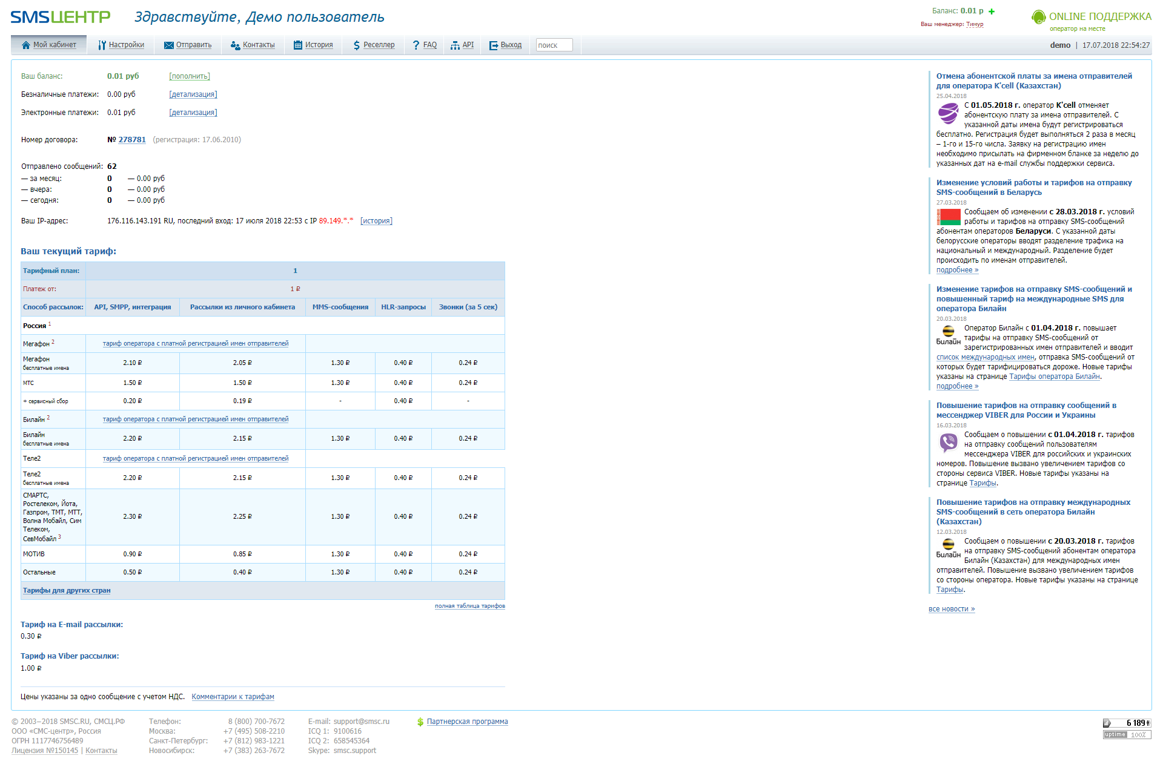The image size is (1163, 770).
Task: Click the SMS Центр logo
Action: 61,17
